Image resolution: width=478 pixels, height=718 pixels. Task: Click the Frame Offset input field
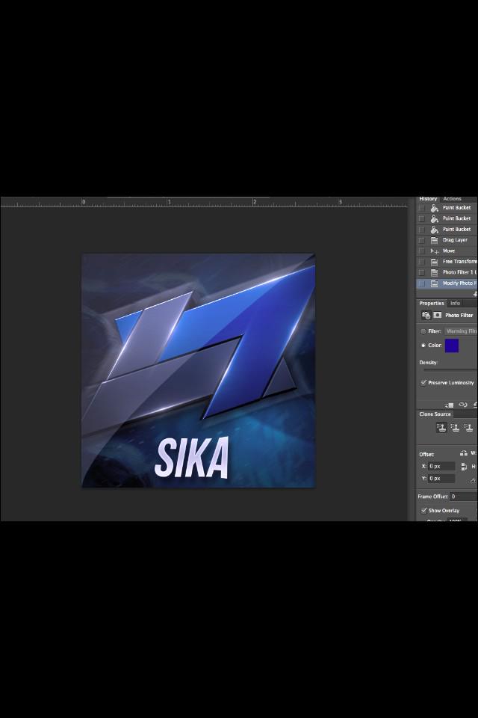pos(463,497)
